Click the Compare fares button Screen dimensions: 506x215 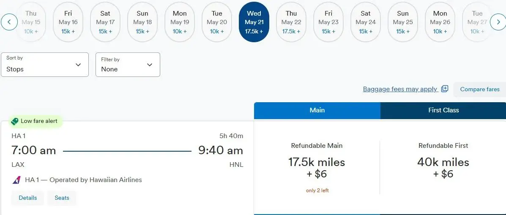click(480, 89)
